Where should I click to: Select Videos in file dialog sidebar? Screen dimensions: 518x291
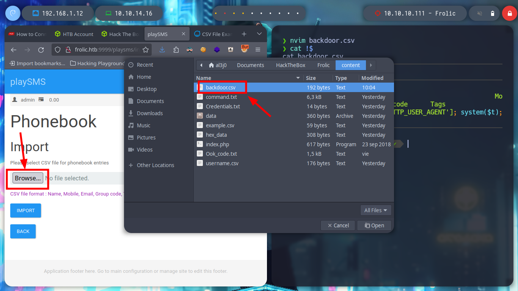click(159, 150)
